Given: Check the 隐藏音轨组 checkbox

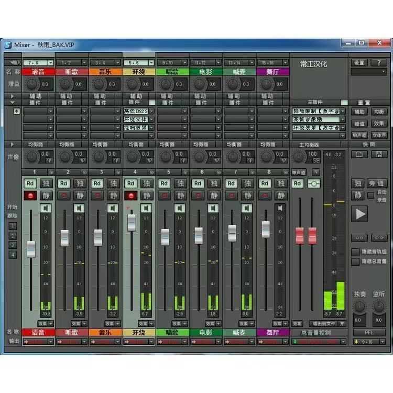Looking at the screenshot, I should (355, 252).
